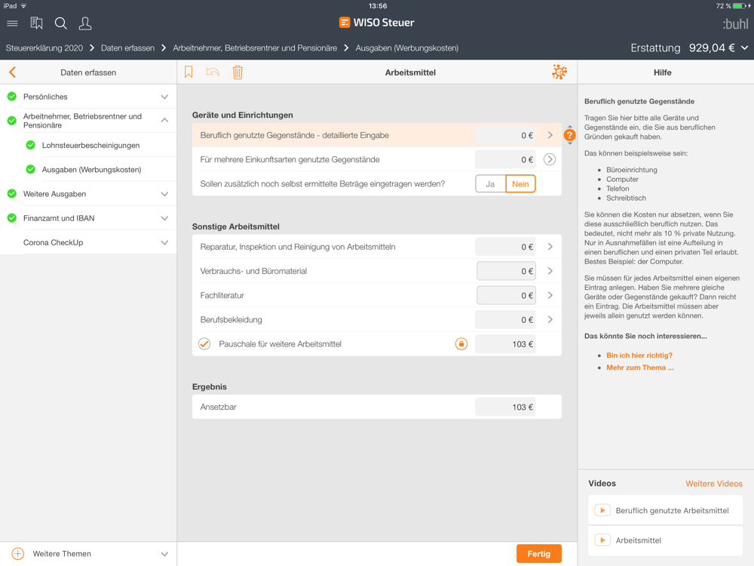Screen dimensions: 754x566
Task: Go to Ausgaben (Werbungskosten) breadcrumb
Action: (x=407, y=48)
